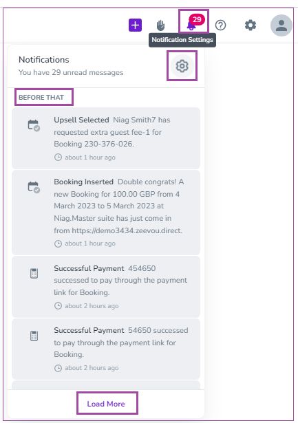Click the BEFORE THAT section header
The height and width of the screenshot is (423, 298).
pyautogui.click(x=41, y=98)
